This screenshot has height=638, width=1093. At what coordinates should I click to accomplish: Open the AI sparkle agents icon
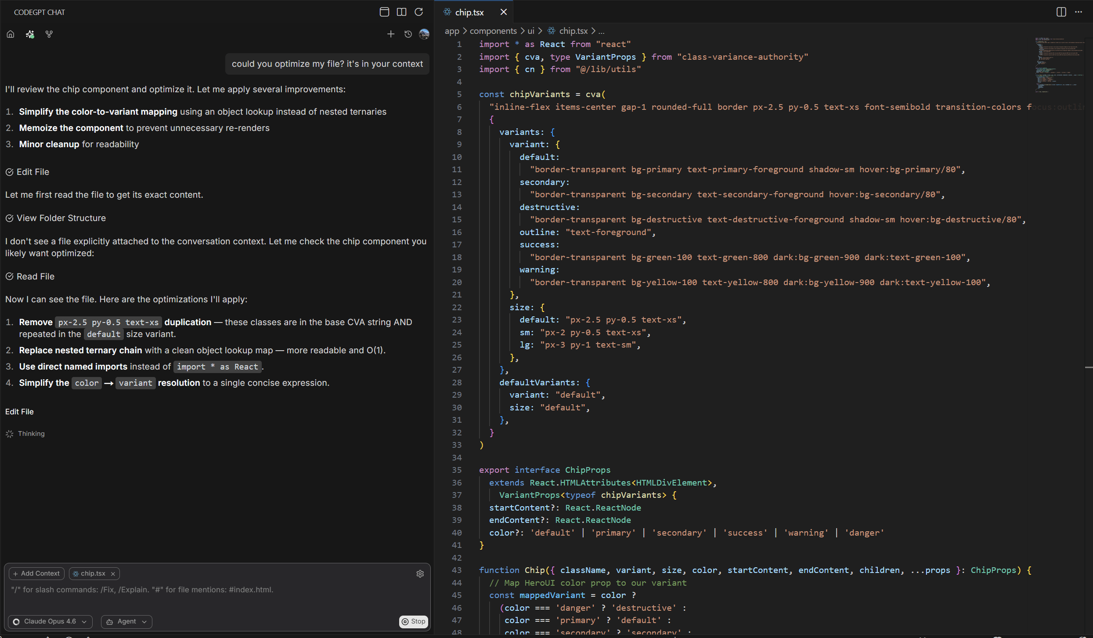pyautogui.click(x=30, y=34)
